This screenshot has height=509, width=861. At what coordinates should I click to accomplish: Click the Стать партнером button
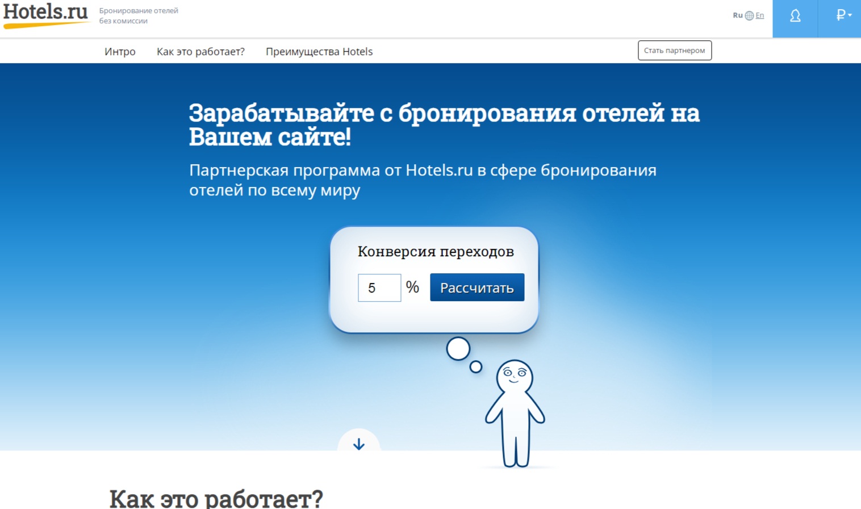pos(675,51)
